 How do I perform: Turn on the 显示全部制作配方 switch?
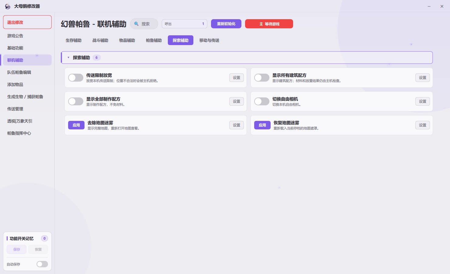coord(76,101)
